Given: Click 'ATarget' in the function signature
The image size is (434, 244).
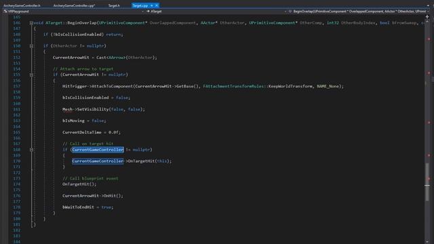Looking at the screenshot, I should (x=54, y=23).
